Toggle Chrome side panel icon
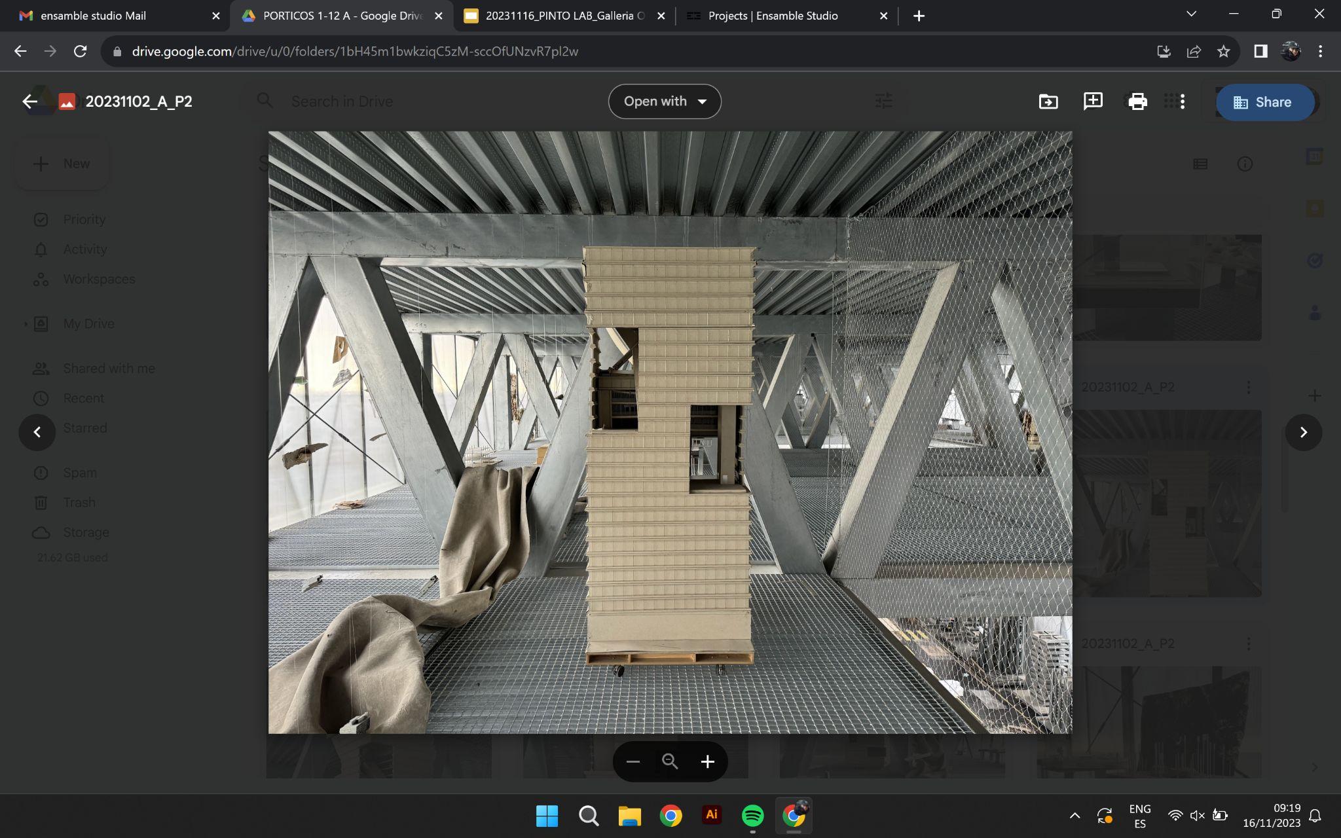 (x=1260, y=51)
